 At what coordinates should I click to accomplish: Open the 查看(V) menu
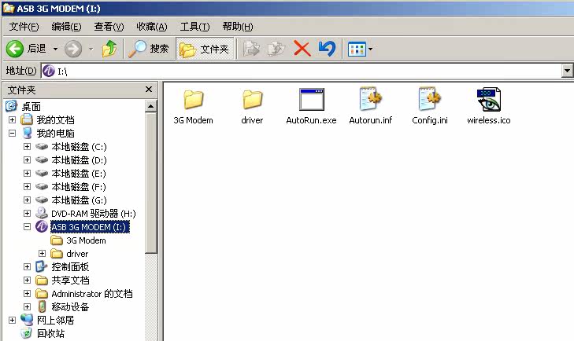point(109,27)
